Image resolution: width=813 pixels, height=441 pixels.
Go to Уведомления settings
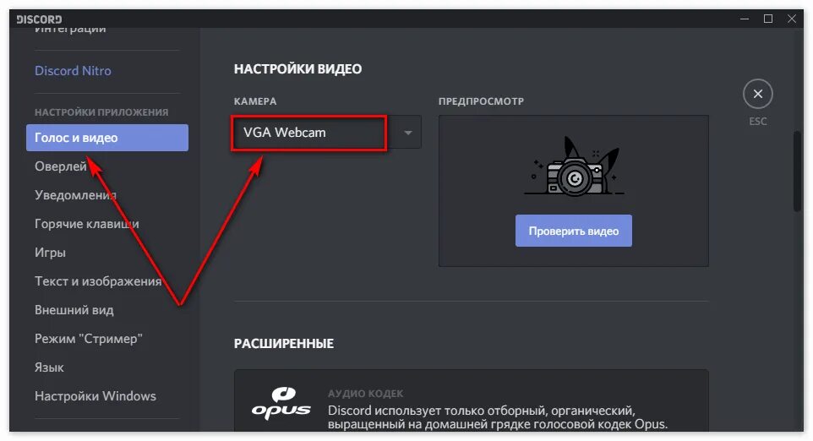76,195
